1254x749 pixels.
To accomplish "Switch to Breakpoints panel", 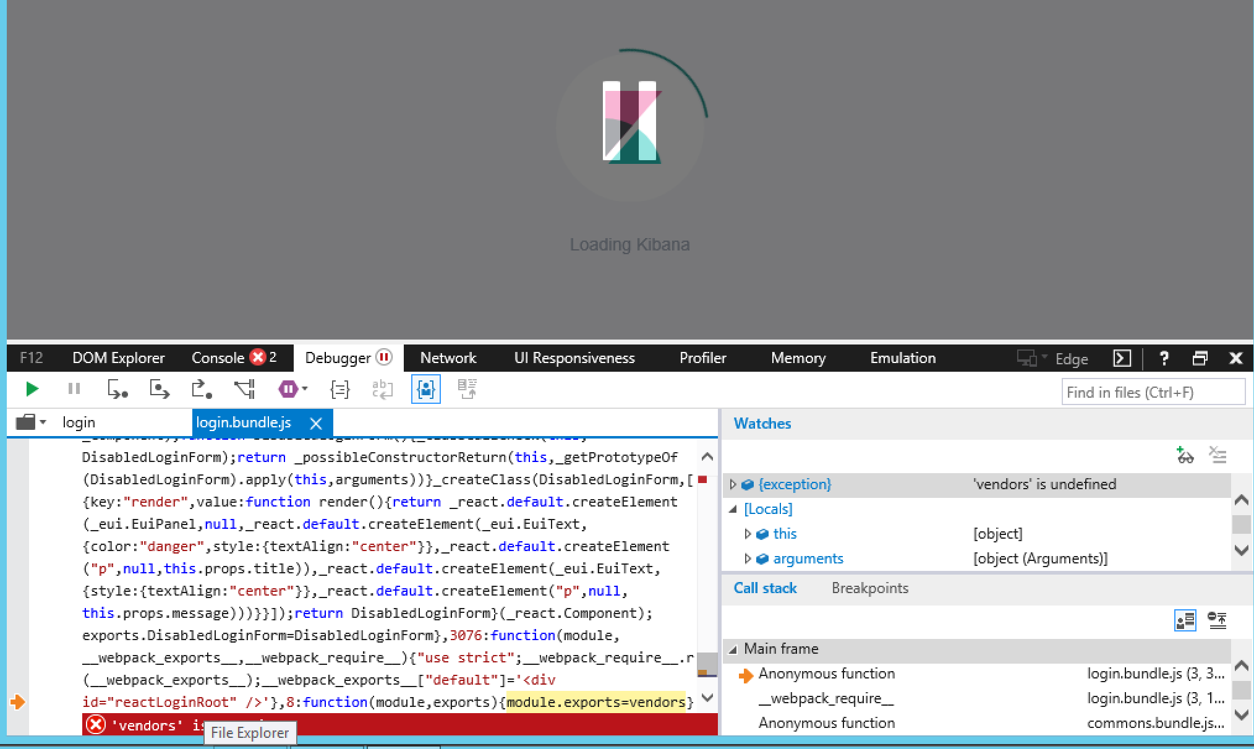I will 869,588.
